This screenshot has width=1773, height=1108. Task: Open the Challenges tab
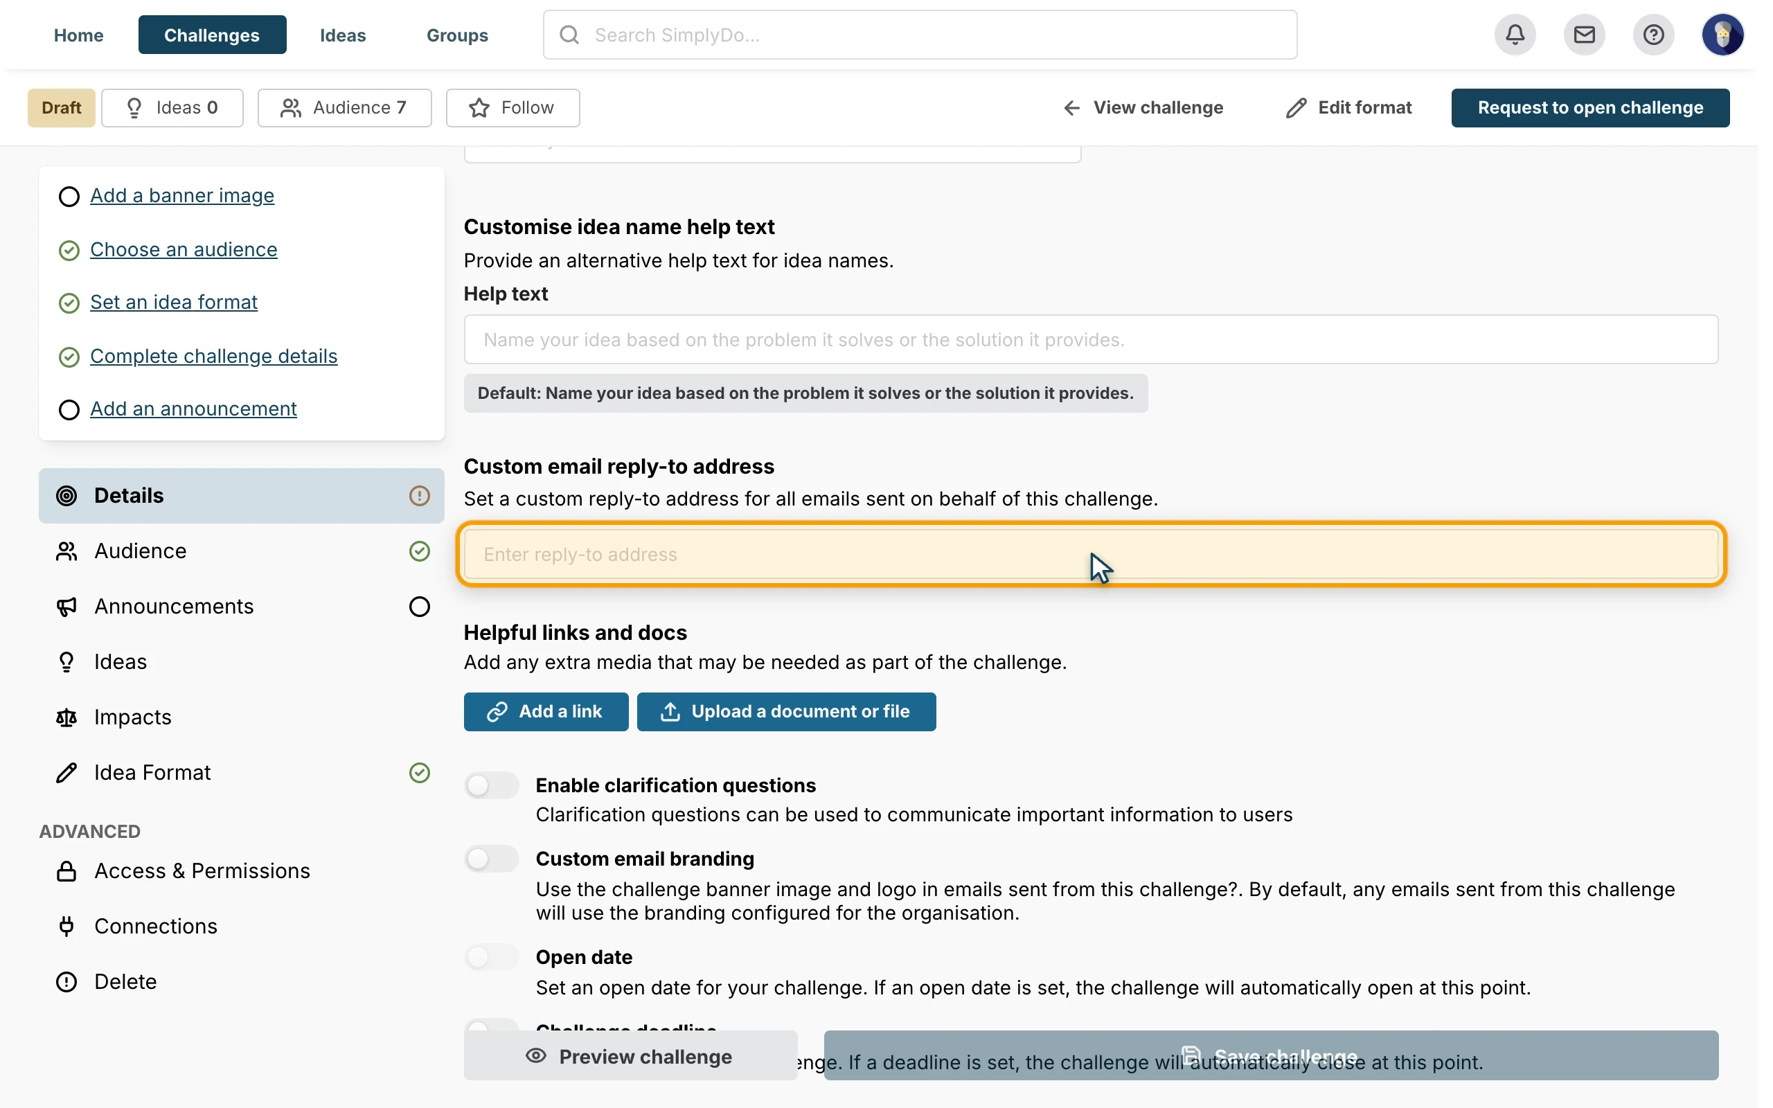click(212, 35)
